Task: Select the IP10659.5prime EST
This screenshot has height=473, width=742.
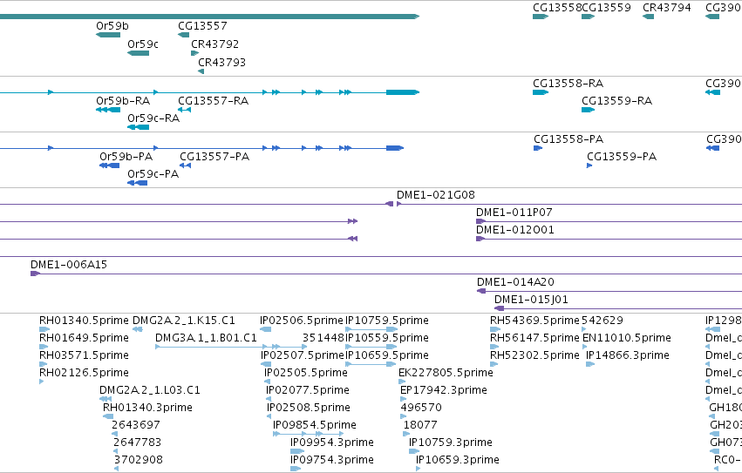Action: pyautogui.click(x=371, y=364)
